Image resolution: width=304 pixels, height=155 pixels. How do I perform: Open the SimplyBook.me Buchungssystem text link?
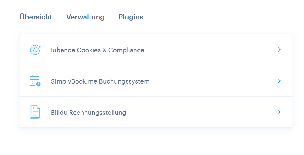pos(100,81)
